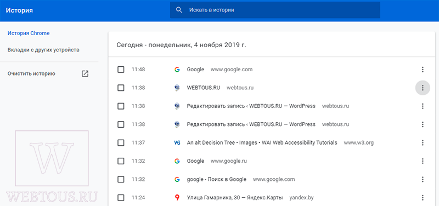439x206 pixels.
Task: Select the checkbox next to the WEBTOUS.RU entry
Action: [121, 88]
